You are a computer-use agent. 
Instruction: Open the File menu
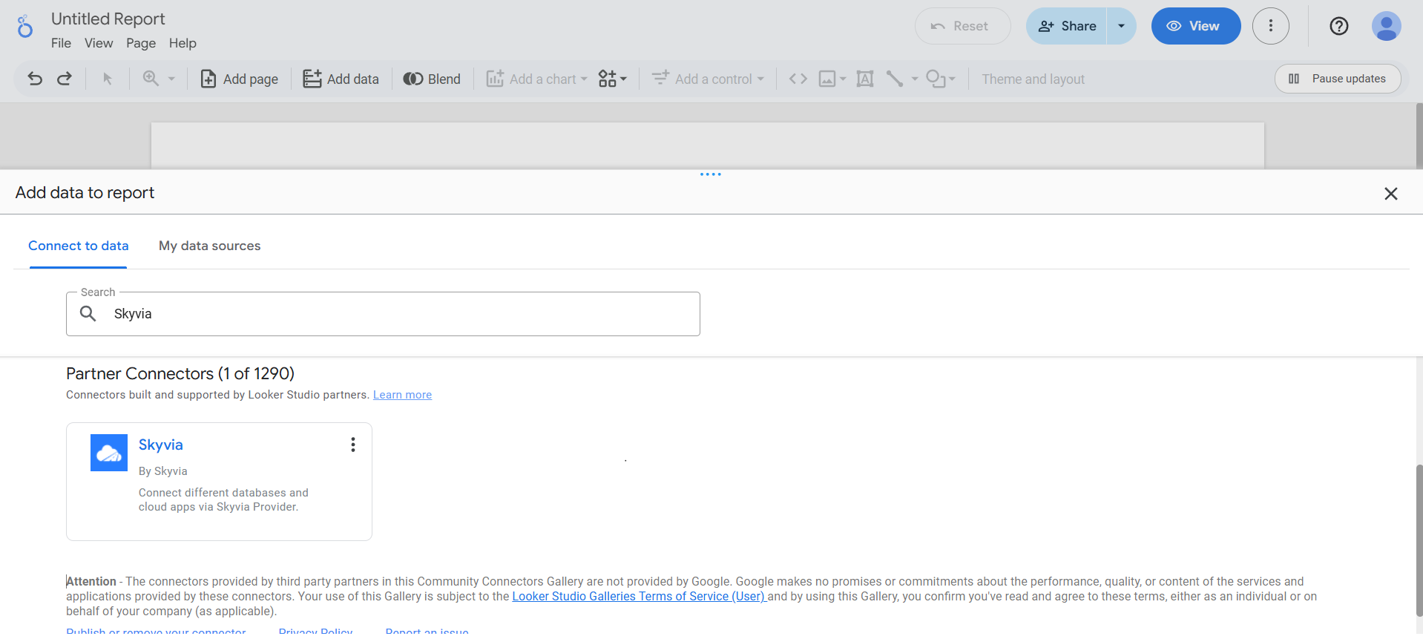[x=61, y=43]
